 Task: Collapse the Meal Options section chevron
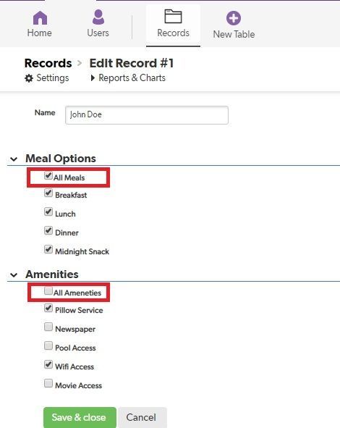point(14,159)
